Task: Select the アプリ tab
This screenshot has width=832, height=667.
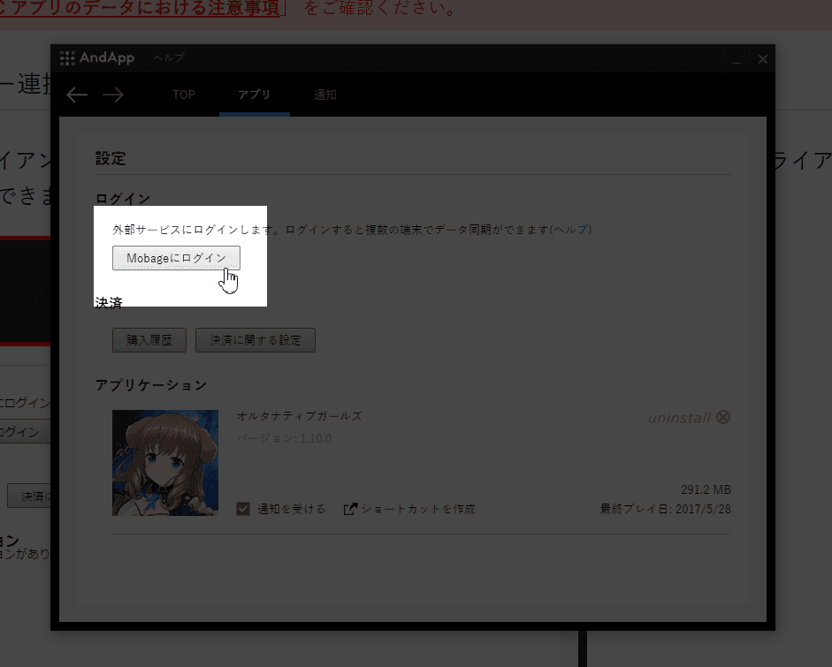Action: pos(254,95)
